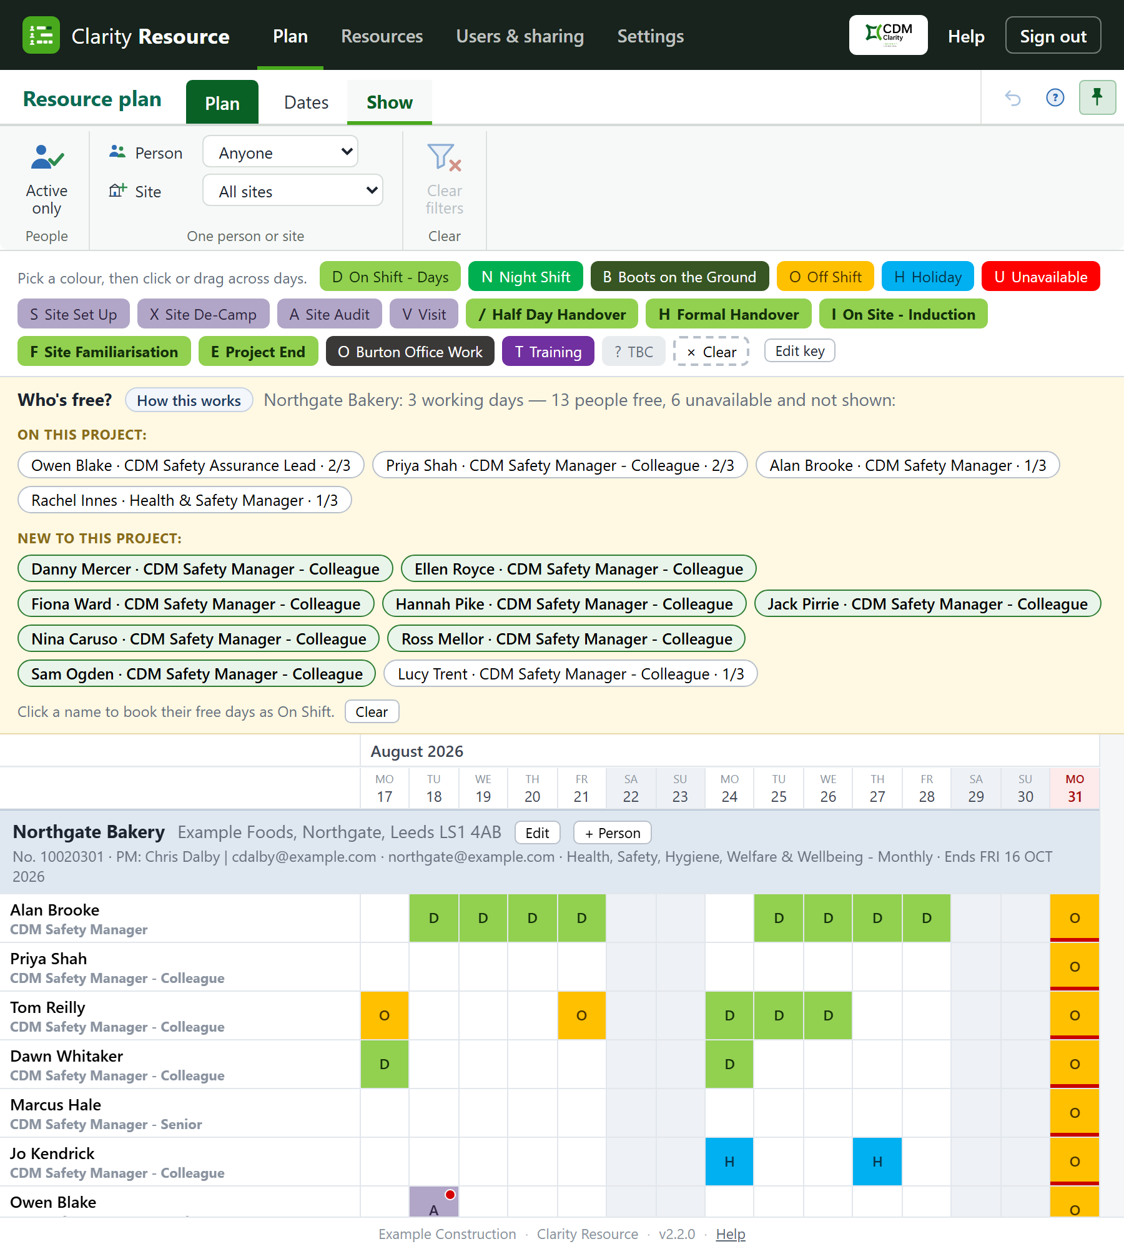Switch to the Show tab
The height and width of the screenshot is (1249, 1124).
(390, 102)
